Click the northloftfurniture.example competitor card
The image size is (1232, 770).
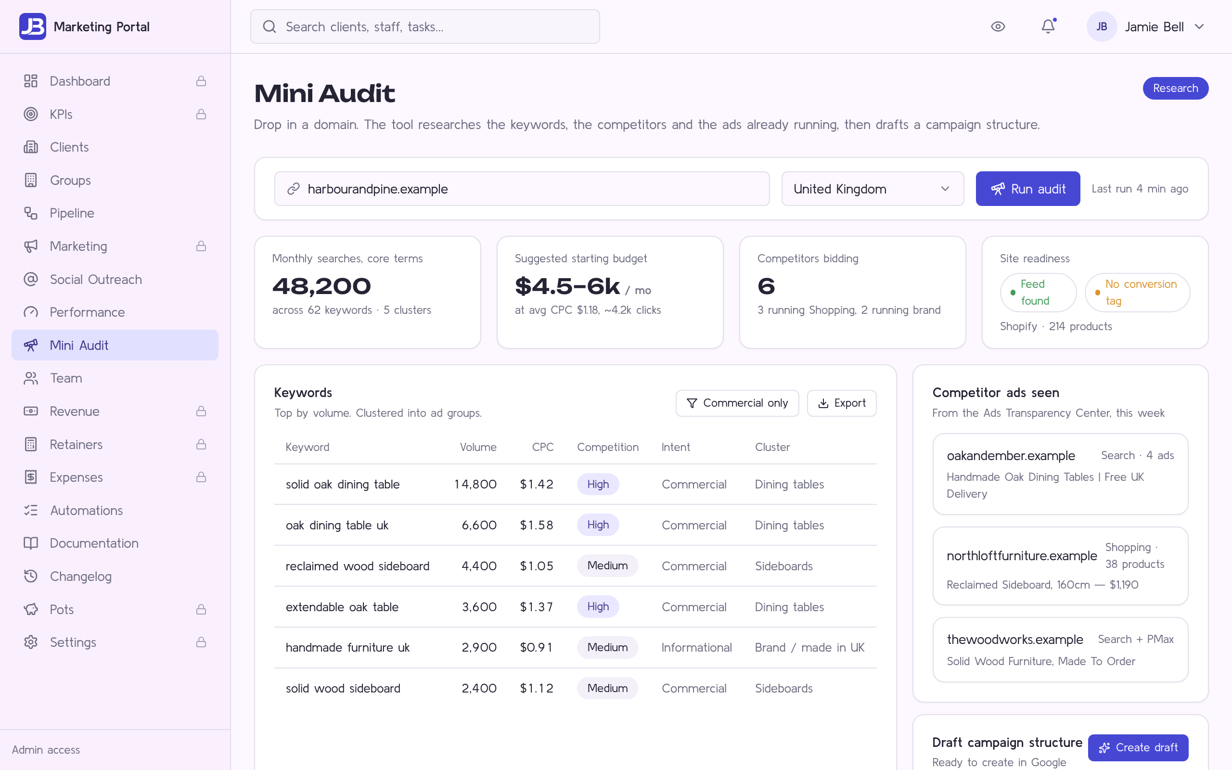[1061, 566]
